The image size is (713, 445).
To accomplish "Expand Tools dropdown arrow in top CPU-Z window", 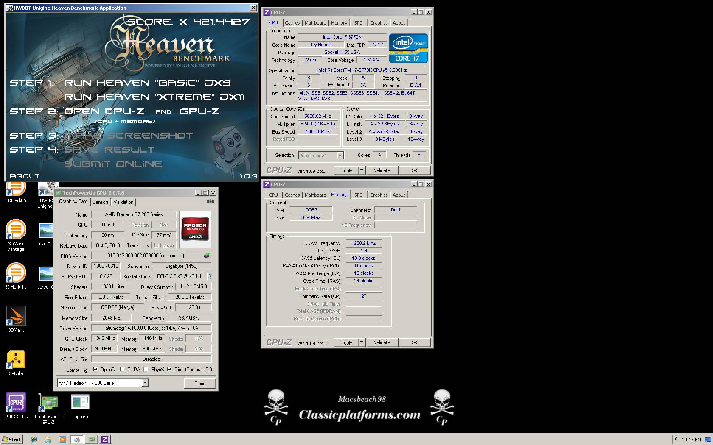I will tap(362, 170).
